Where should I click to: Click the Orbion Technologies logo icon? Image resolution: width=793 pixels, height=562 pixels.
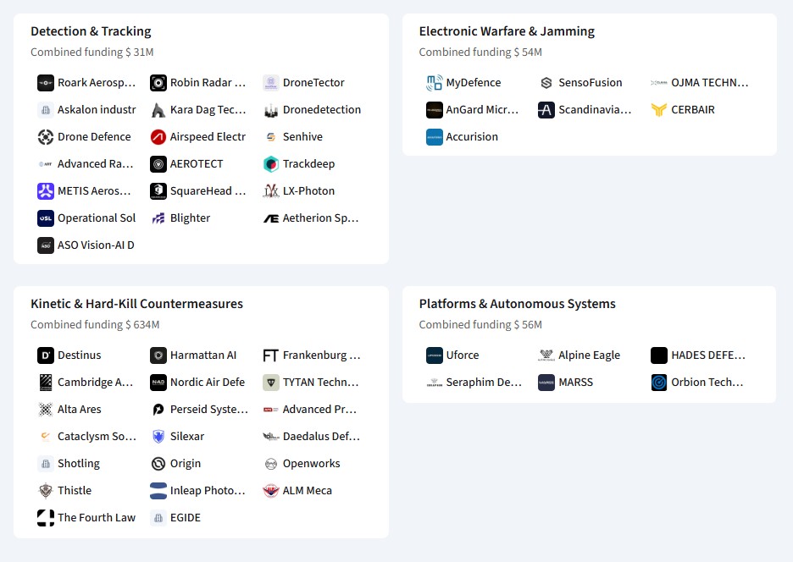point(659,383)
